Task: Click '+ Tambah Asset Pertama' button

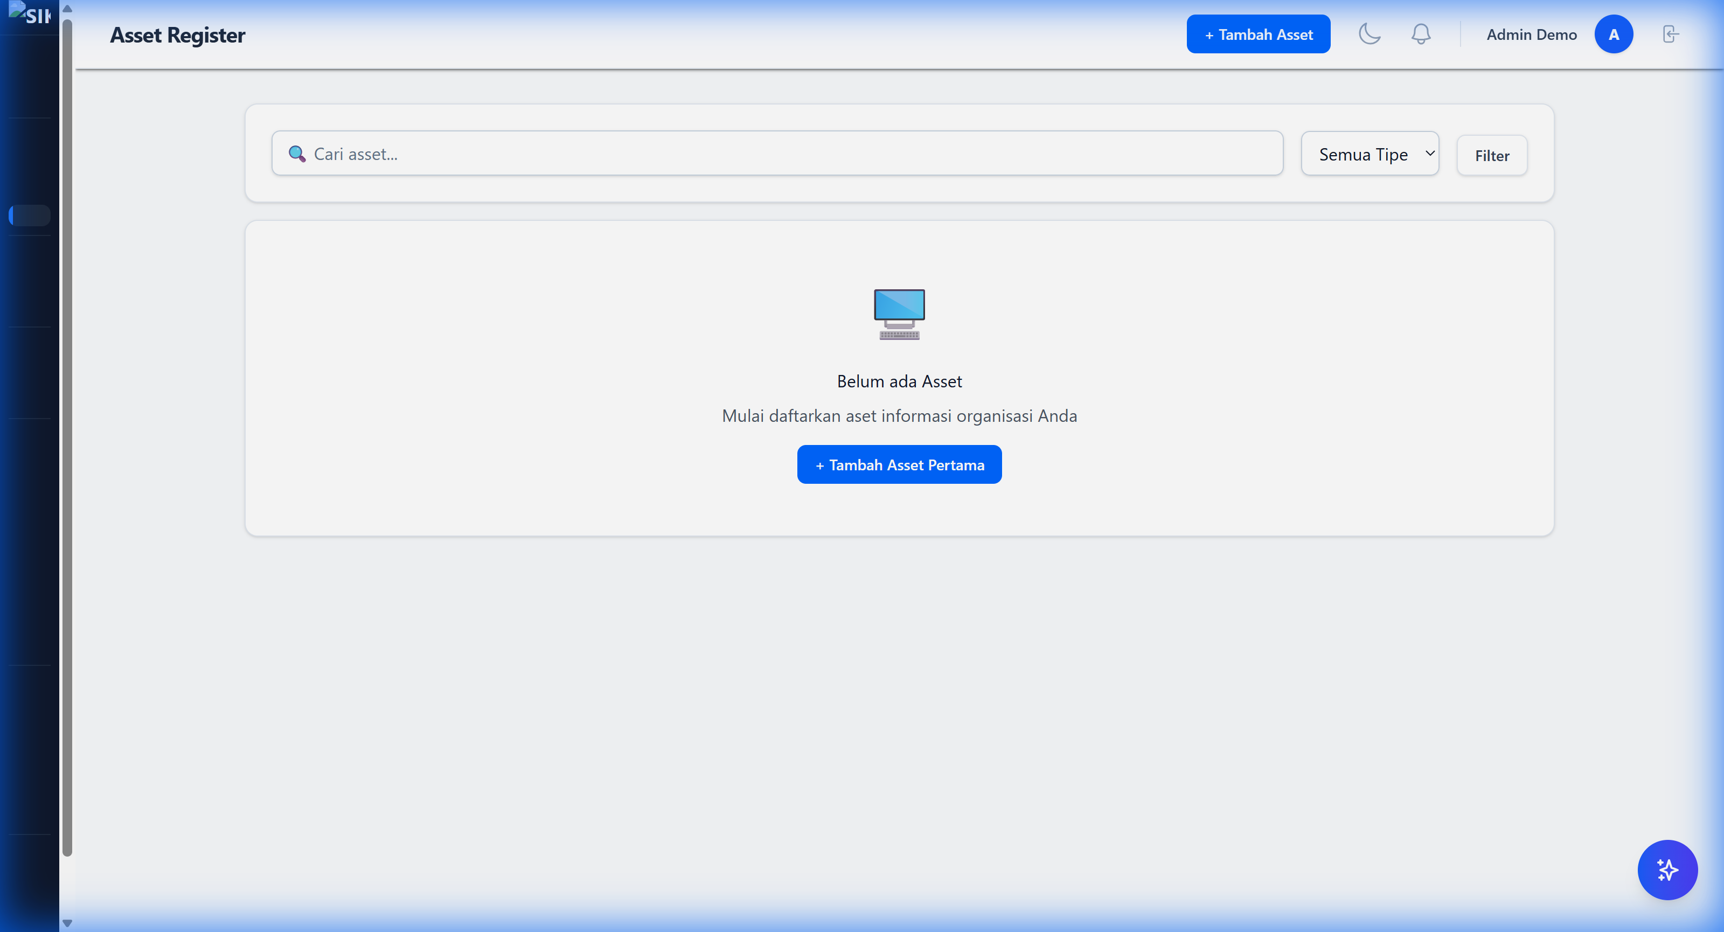Action: [x=899, y=464]
